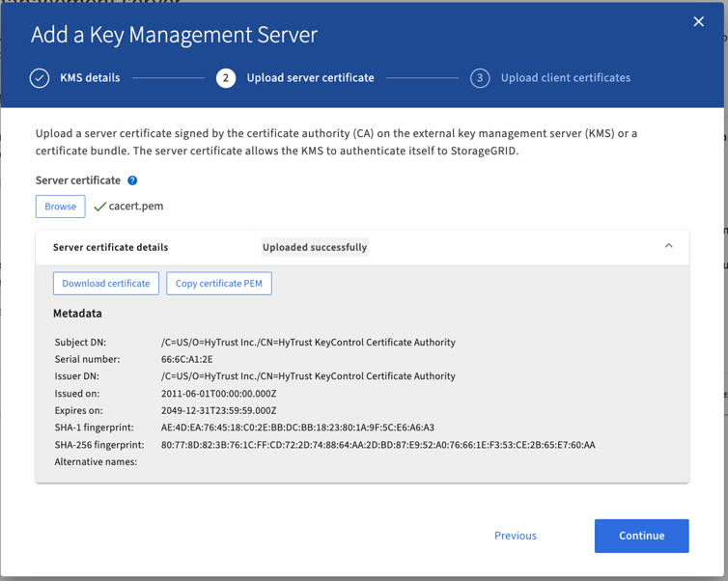Click the Uploaded successfully status badge
Image resolution: width=728 pixels, height=581 pixels.
[x=315, y=247]
